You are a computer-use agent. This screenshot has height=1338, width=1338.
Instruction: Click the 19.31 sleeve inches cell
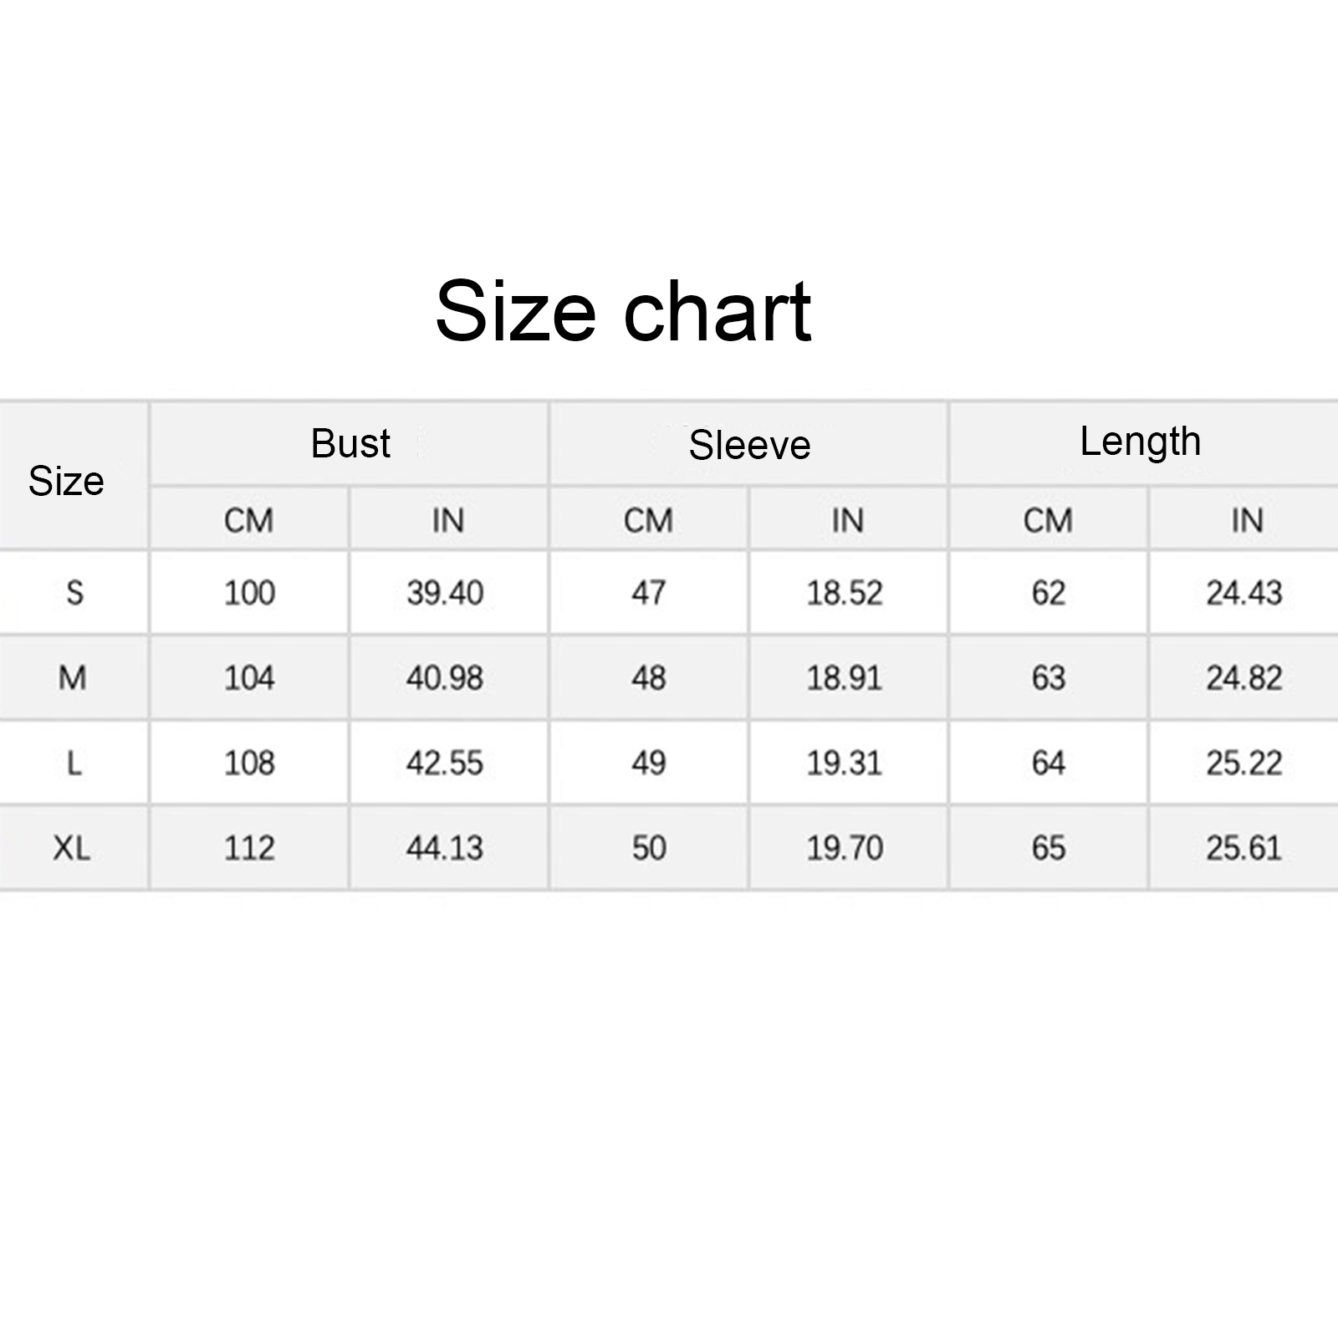(x=845, y=763)
